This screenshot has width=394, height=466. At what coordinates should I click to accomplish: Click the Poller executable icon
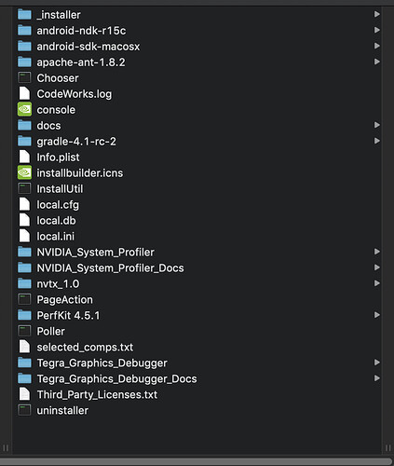tap(24, 331)
